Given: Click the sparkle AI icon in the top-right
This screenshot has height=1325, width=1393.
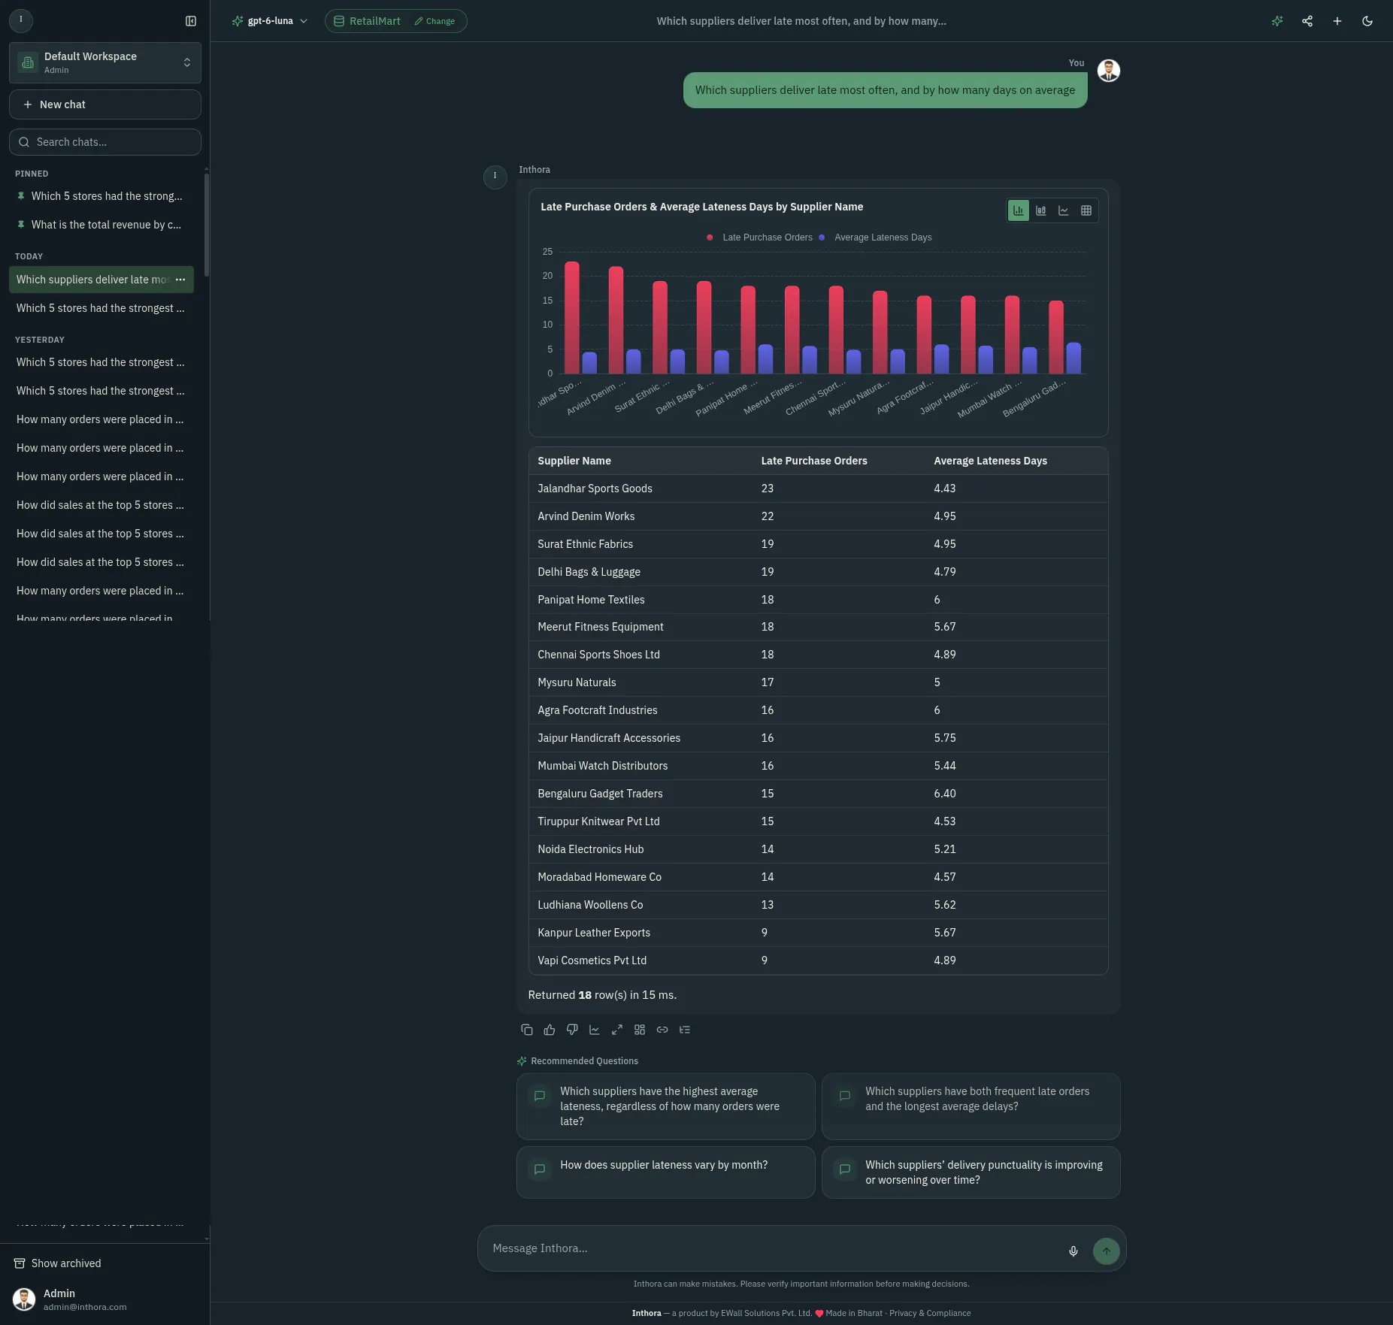Looking at the screenshot, I should tap(1277, 21).
